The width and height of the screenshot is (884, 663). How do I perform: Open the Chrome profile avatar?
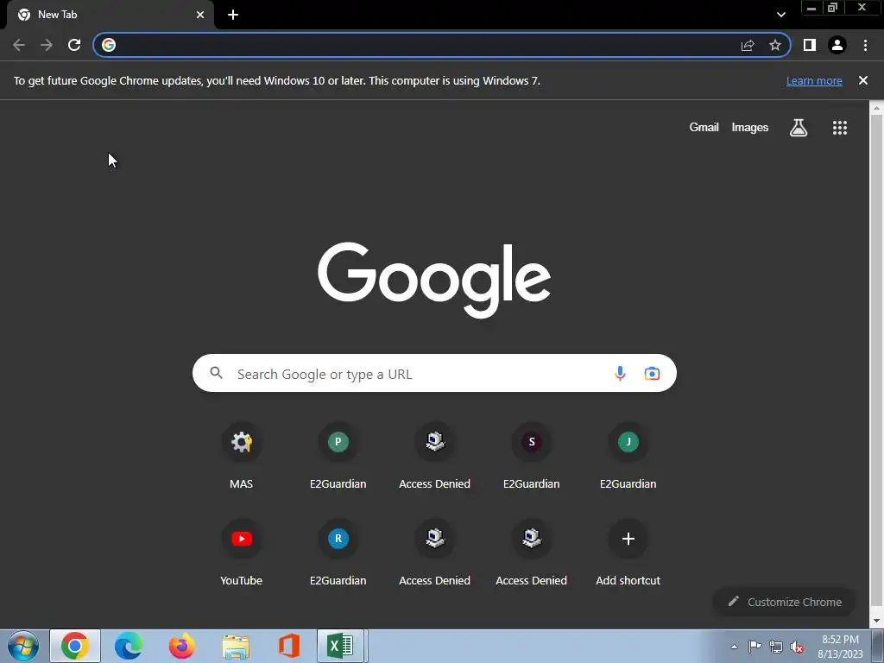point(837,45)
